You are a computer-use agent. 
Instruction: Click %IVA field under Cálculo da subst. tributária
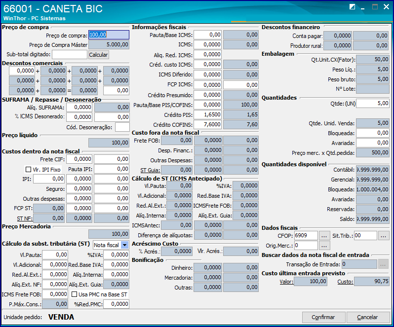point(117,255)
